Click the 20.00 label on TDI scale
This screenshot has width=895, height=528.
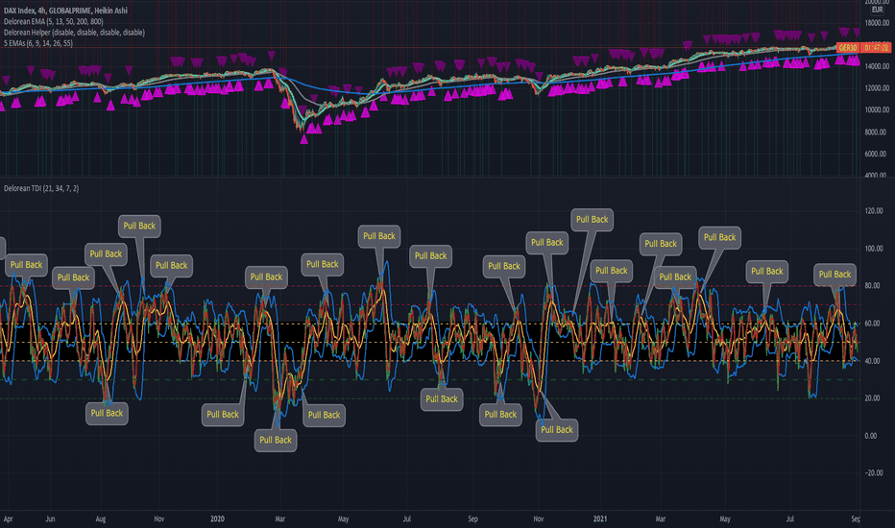coord(872,397)
